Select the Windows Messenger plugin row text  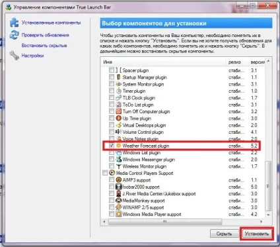click(149, 160)
